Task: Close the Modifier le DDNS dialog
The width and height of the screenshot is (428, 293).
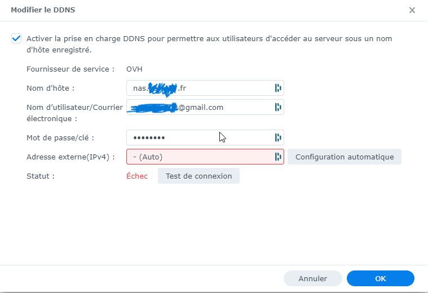Action: coord(412,10)
